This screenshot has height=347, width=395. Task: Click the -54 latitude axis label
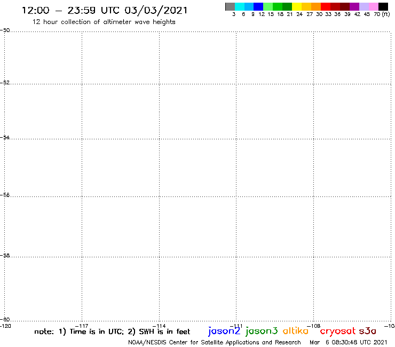(x=5, y=138)
